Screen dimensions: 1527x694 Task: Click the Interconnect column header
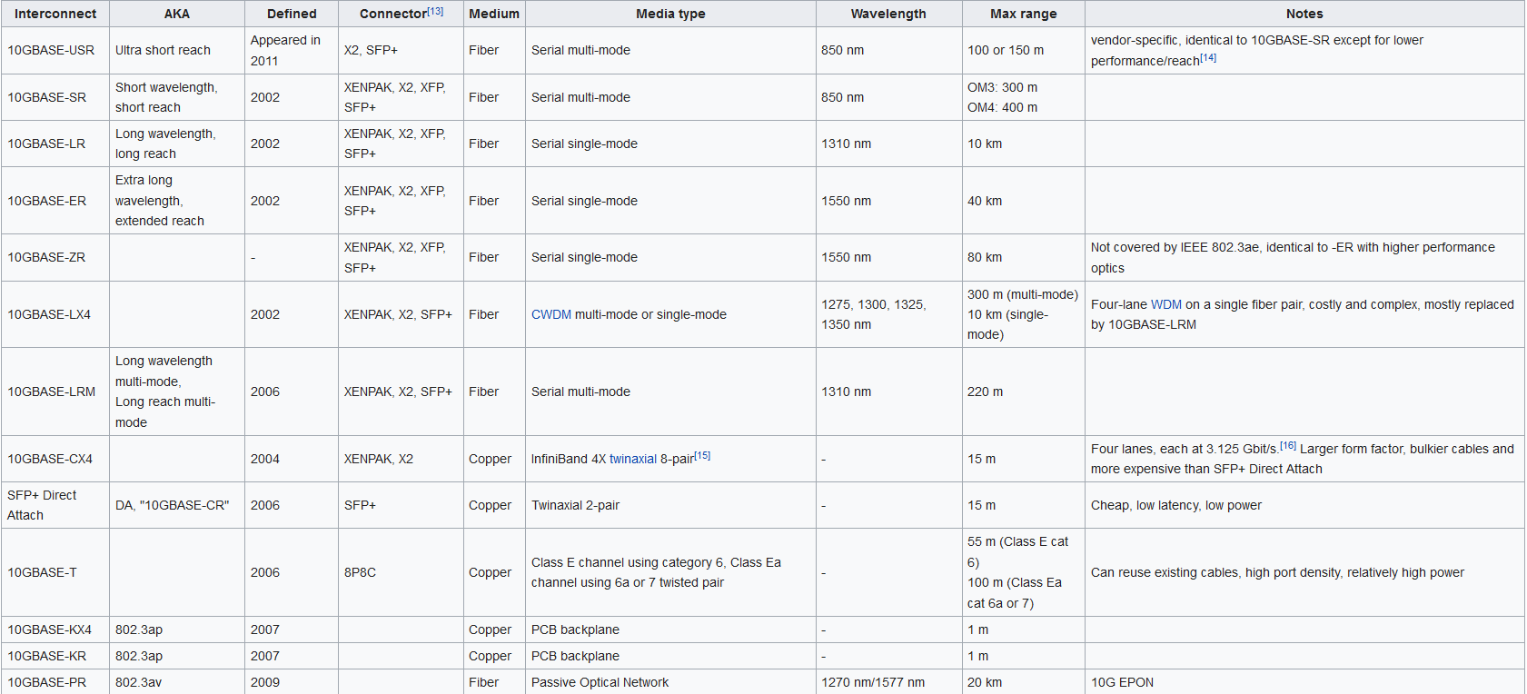click(55, 14)
